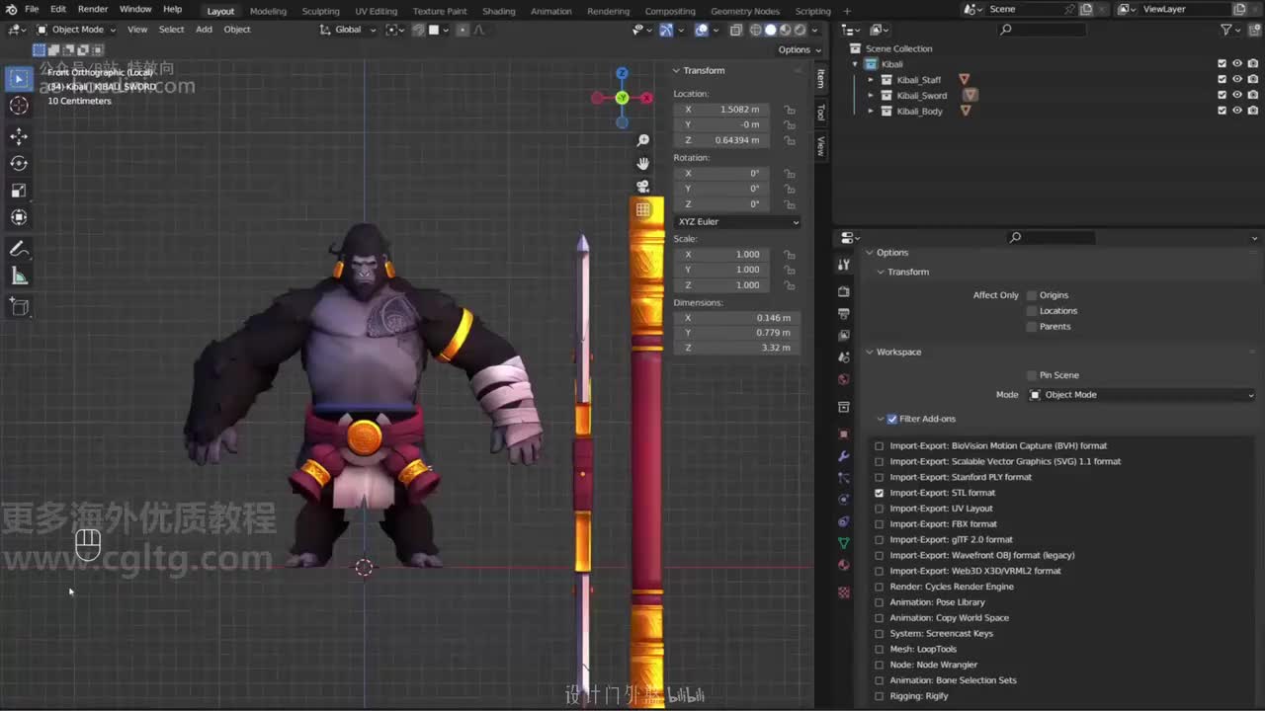The height and width of the screenshot is (711, 1265).
Task: Open the World properties tab
Action: (844, 379)
